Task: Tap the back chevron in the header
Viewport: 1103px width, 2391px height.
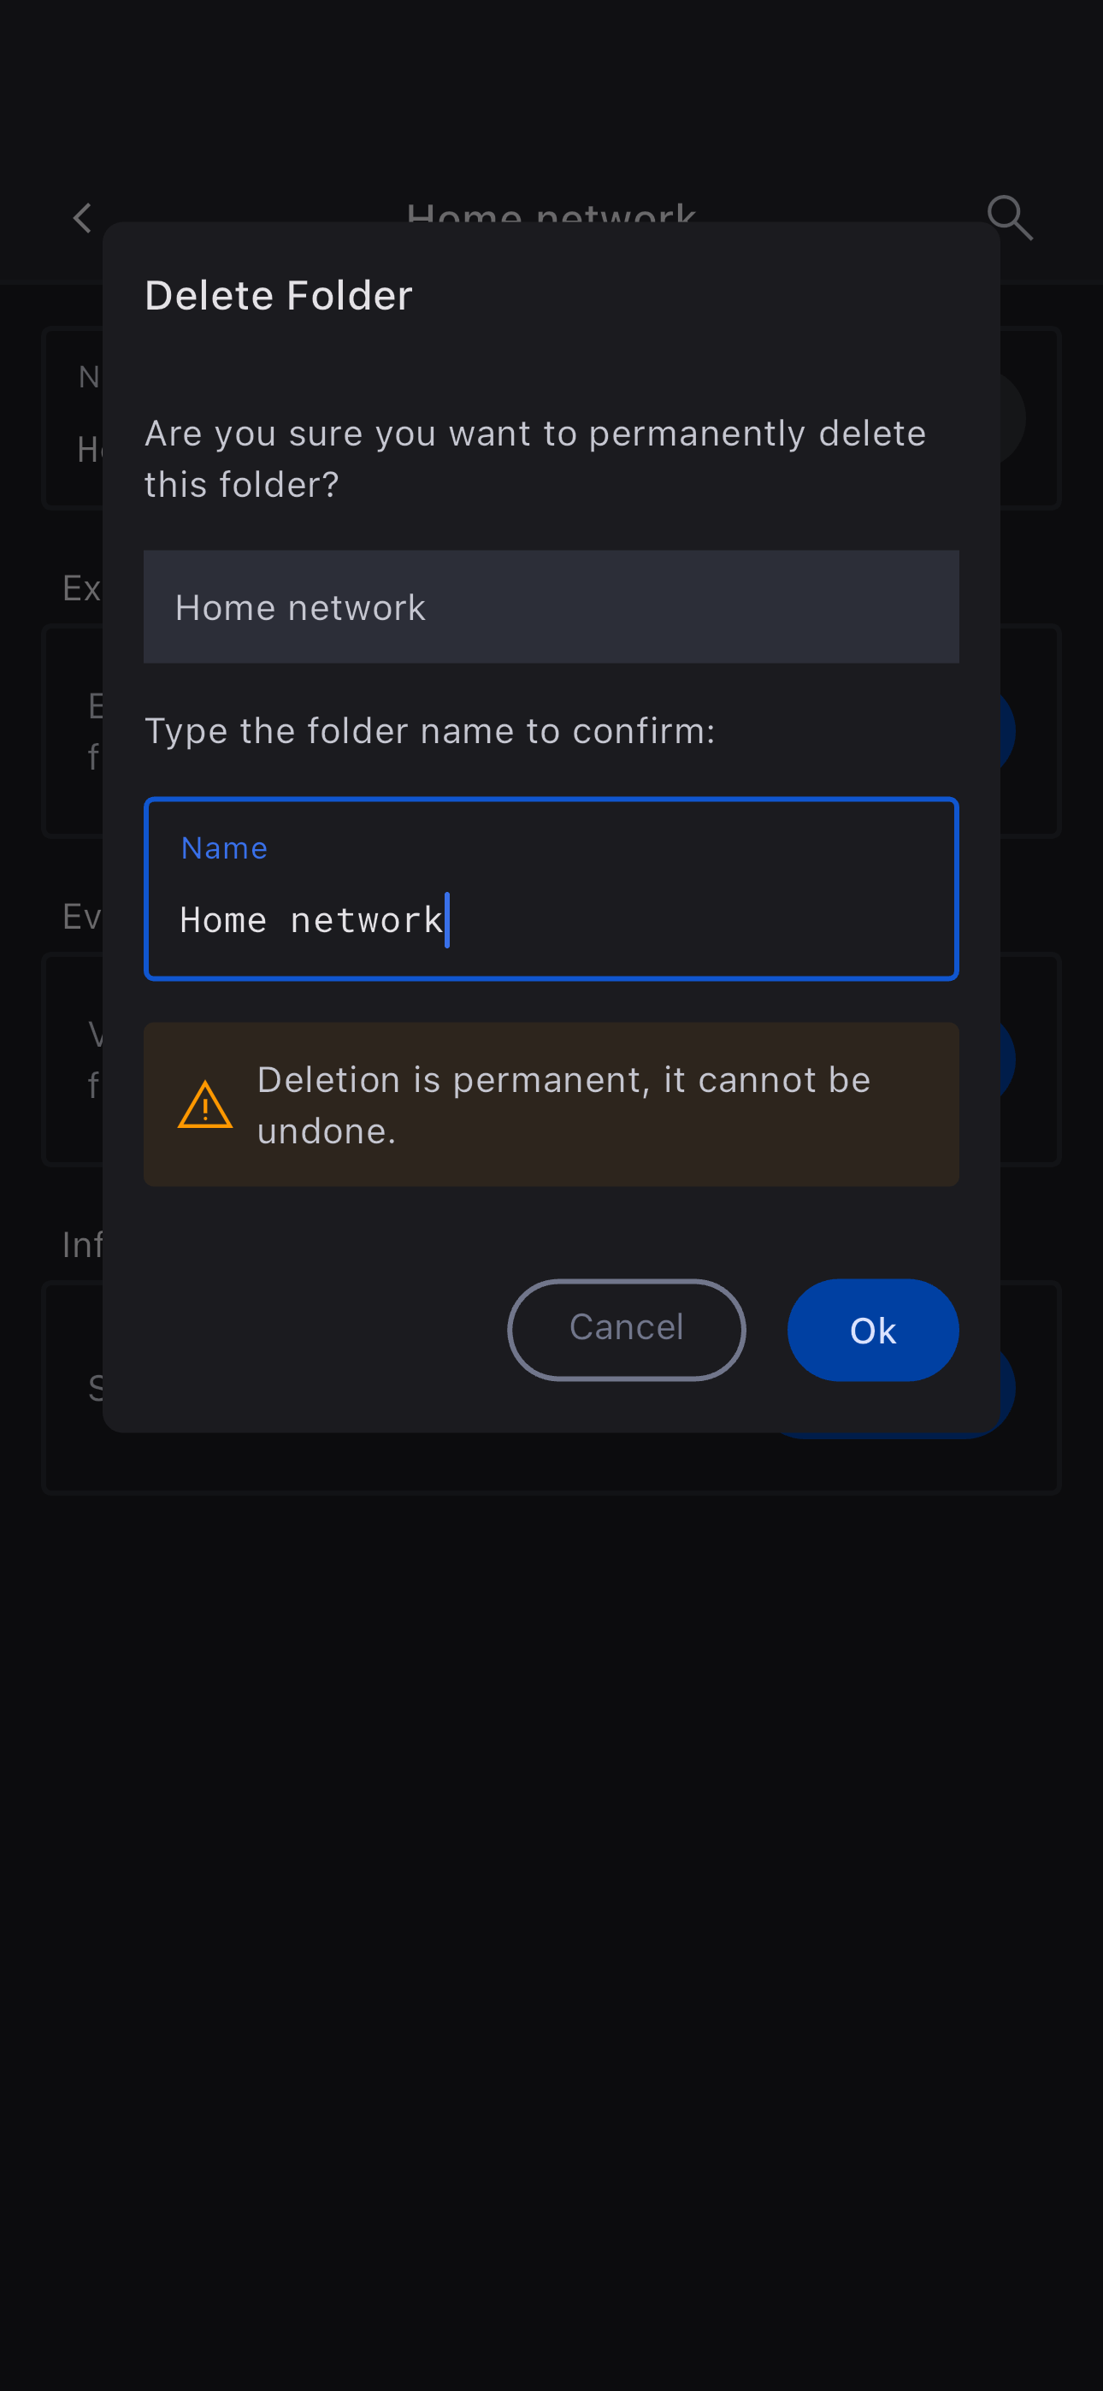Action: pos(82,219)
